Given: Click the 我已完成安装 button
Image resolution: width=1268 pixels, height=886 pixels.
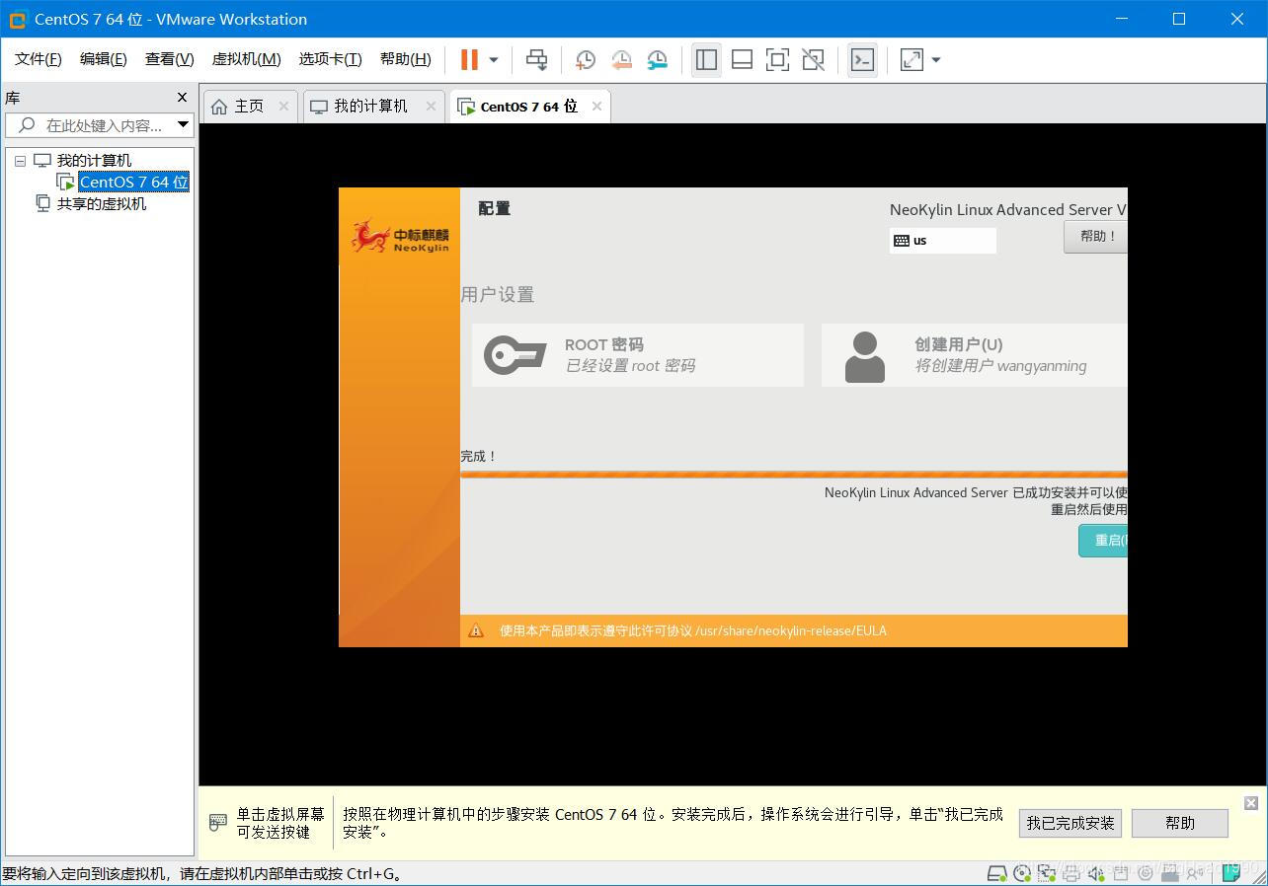Looking at the screenshot, I should (x=1070, y=823).
